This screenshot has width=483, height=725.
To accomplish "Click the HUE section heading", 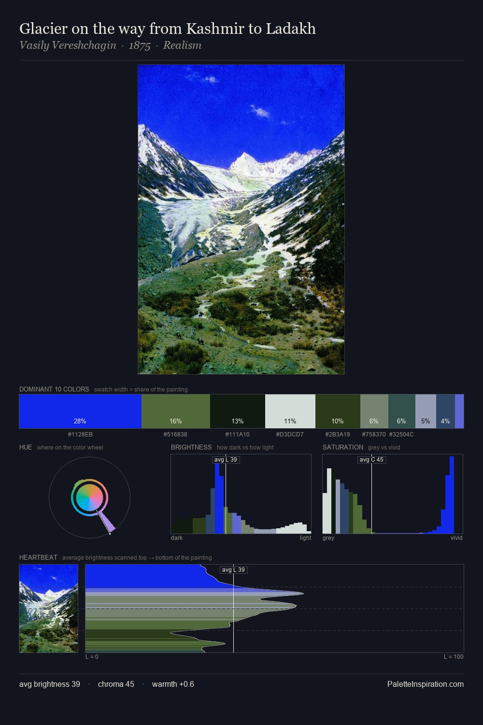I will [x=26, y=447].
